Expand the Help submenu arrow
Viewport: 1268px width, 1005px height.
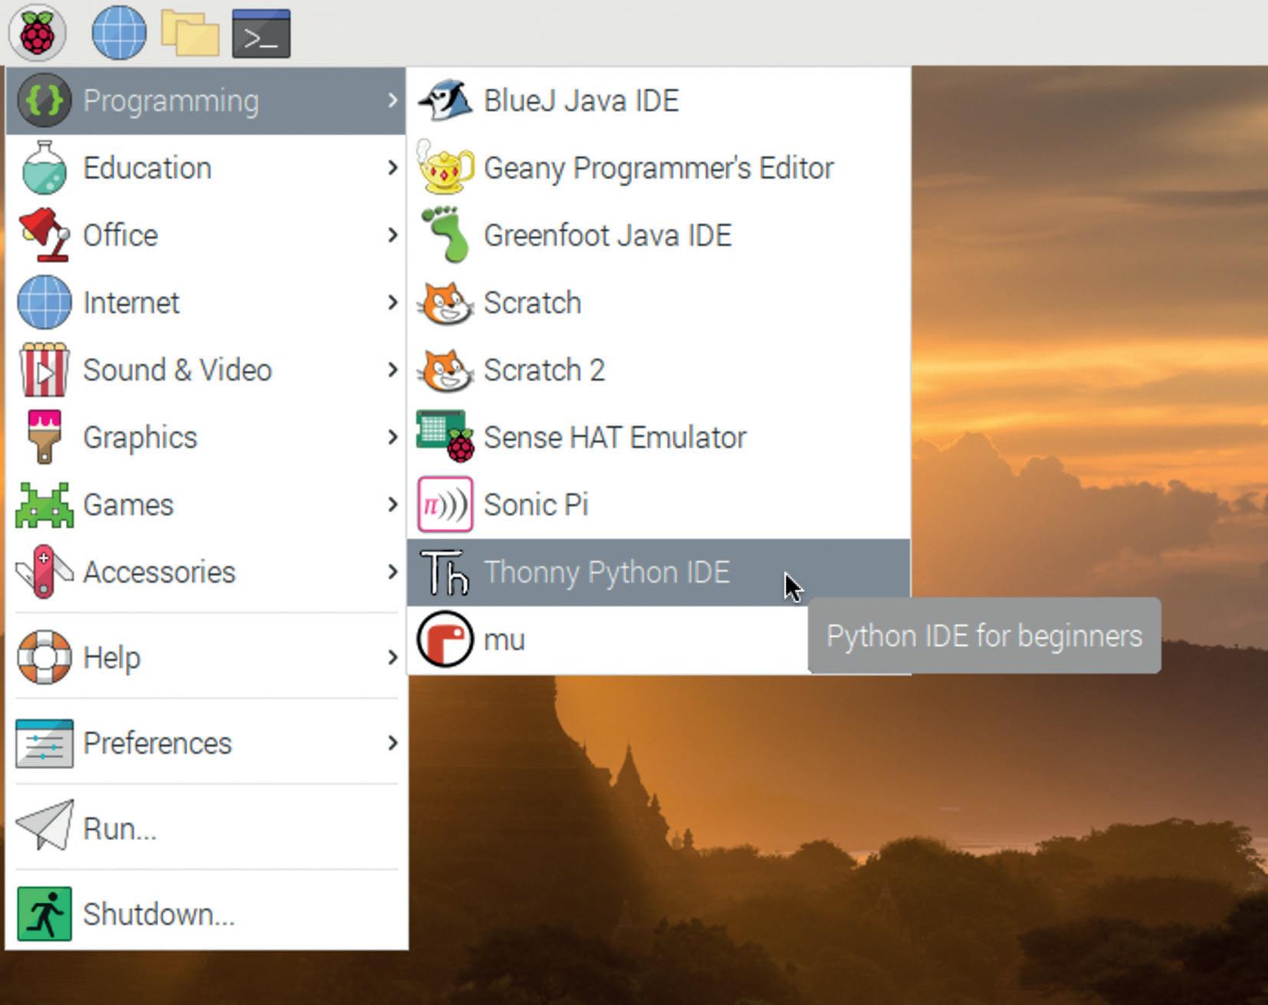point(393,657)
